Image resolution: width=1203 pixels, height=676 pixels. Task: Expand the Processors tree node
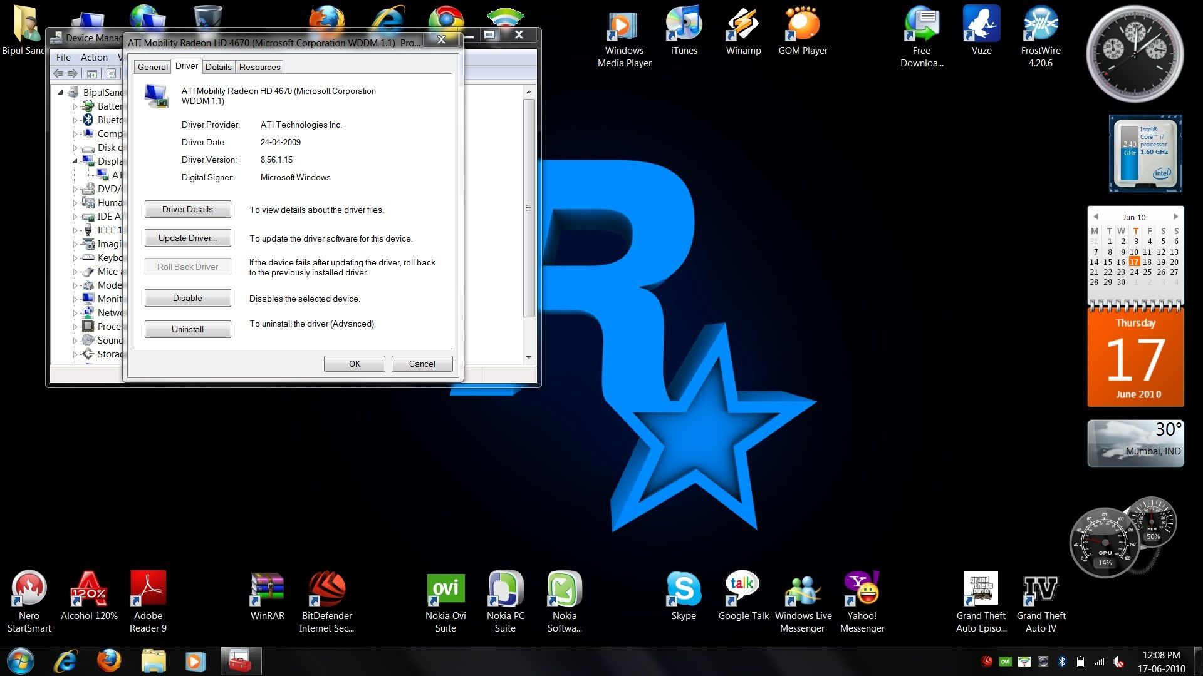[x=75, y=327]
